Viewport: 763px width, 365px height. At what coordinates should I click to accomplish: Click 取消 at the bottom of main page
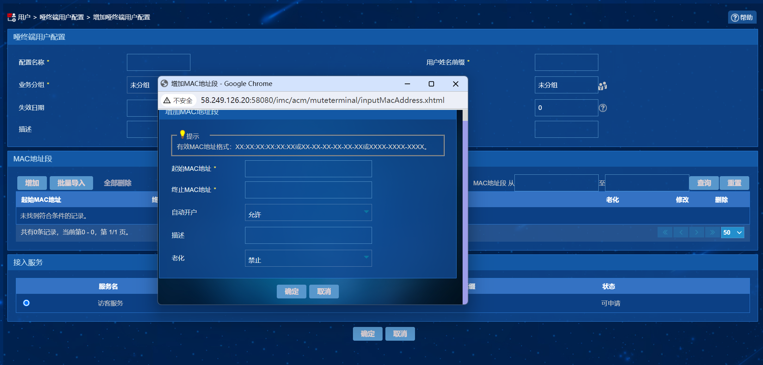[x=400, y=334]
